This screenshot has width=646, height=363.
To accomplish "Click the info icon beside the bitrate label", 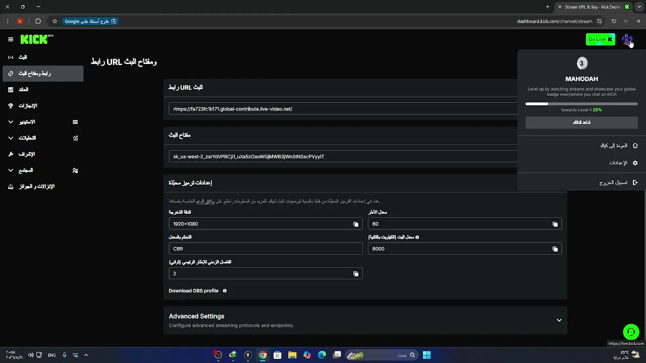I will point(417,237).
